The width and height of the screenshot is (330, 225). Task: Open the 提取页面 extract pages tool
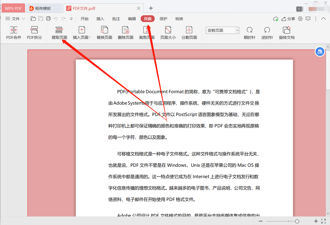pos(59,33)
